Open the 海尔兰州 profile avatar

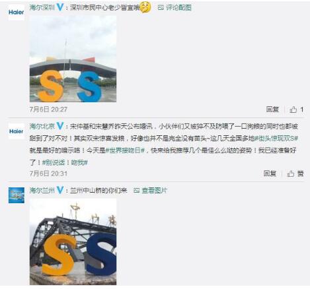coord(17,195)
